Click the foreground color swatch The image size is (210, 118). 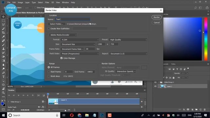click(2, 104)
